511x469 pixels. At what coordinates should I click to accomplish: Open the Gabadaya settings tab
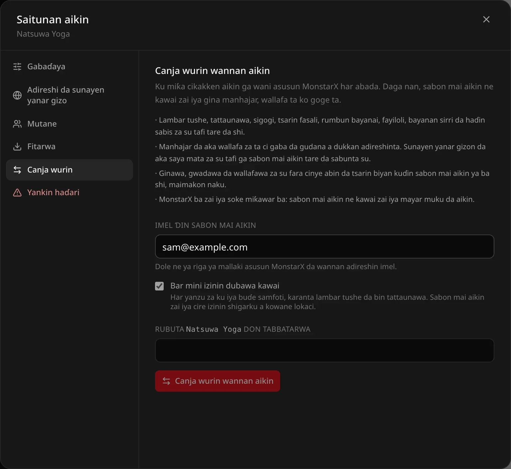(69, 67)
